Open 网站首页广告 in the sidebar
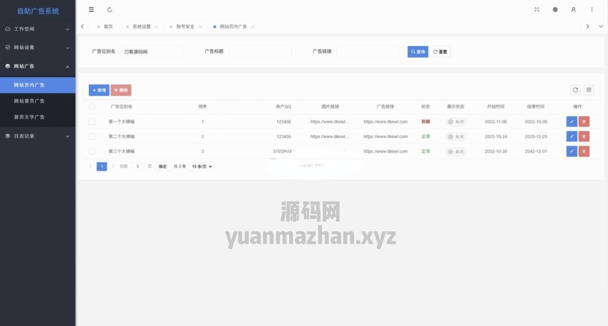This screenshot has width=608, height=326. [29, 101]
